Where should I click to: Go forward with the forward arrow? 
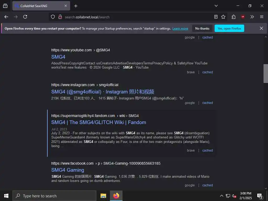tap(16, 17)
